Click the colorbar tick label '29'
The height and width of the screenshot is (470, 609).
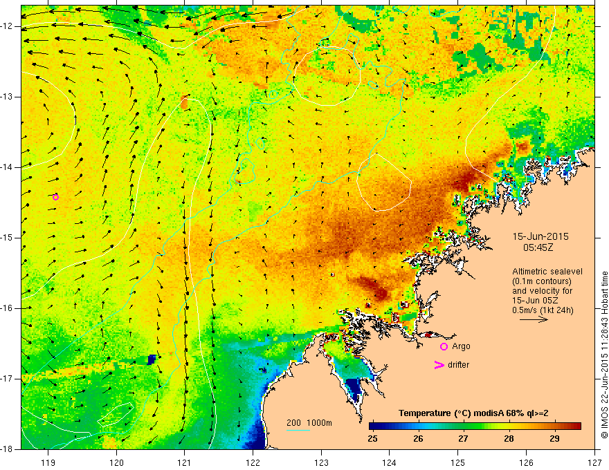(x=554, y=439)
